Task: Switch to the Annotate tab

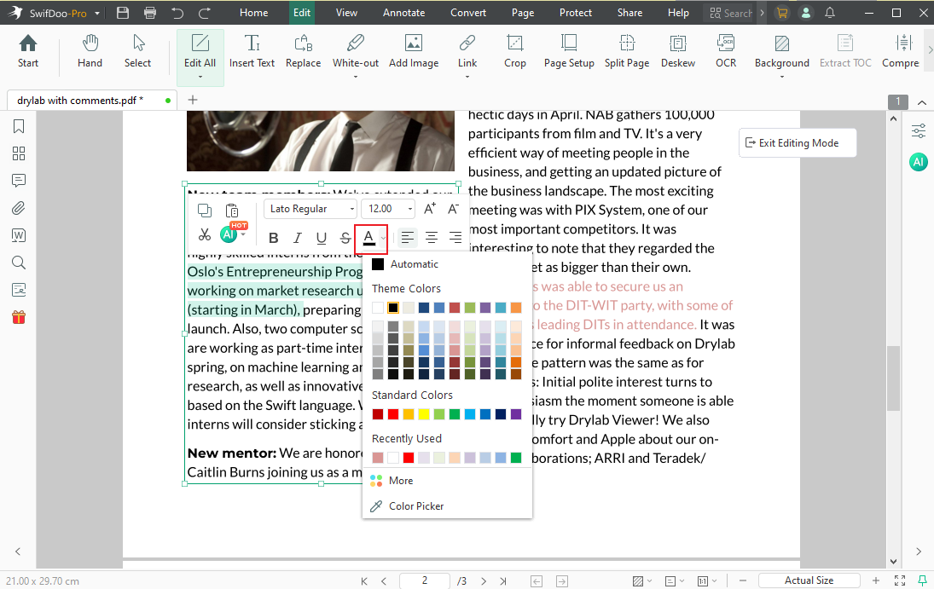Action: click(403, 12)
